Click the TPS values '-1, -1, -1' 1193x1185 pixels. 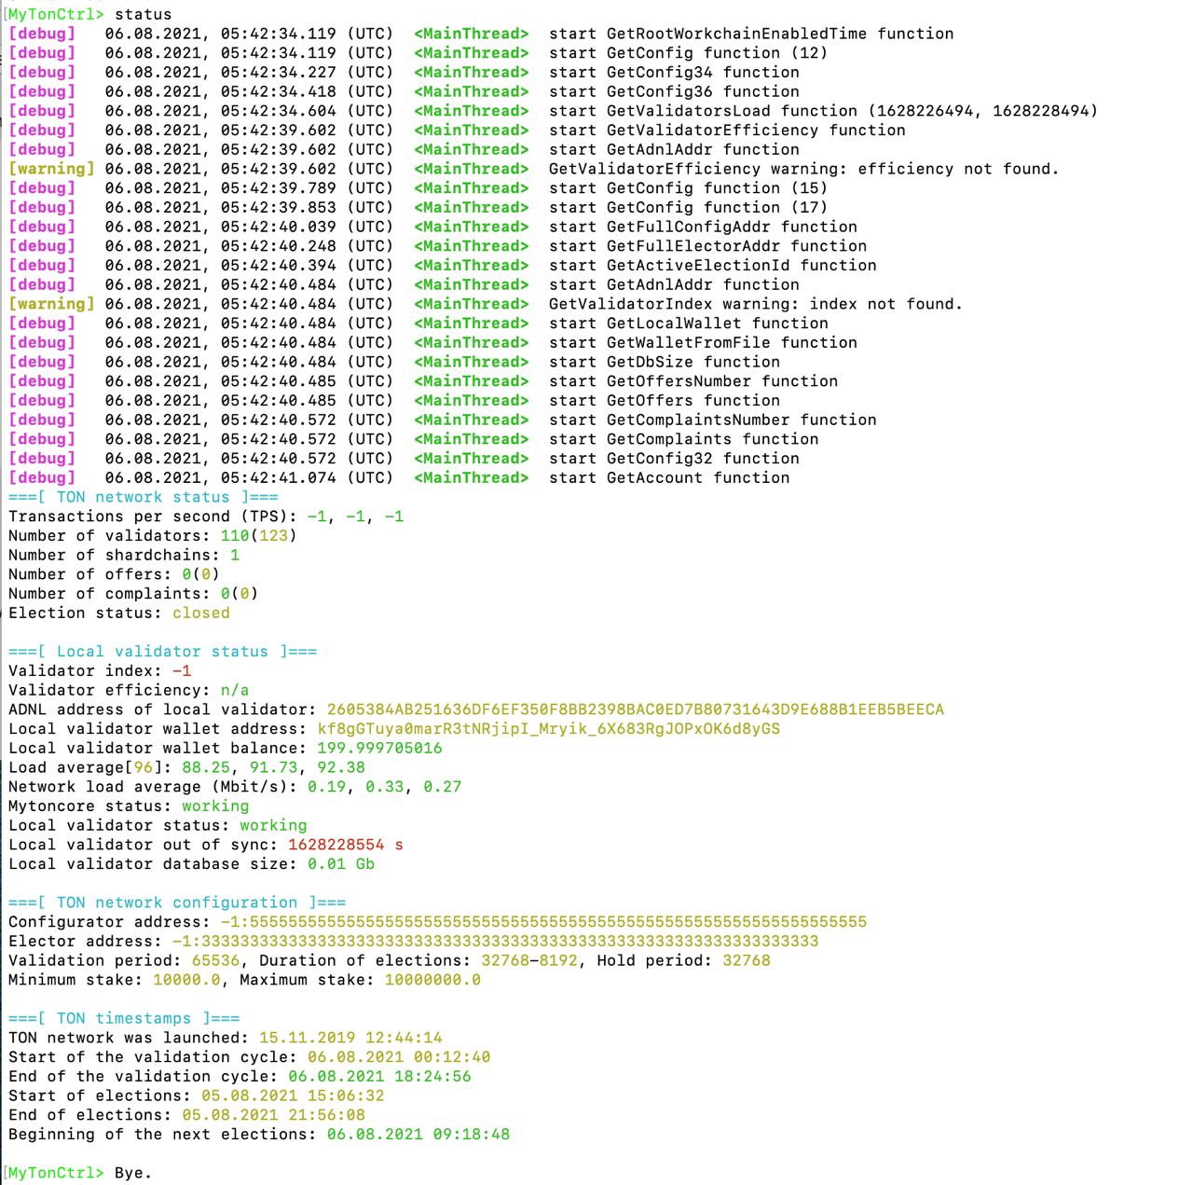click(x=355, y=517)
